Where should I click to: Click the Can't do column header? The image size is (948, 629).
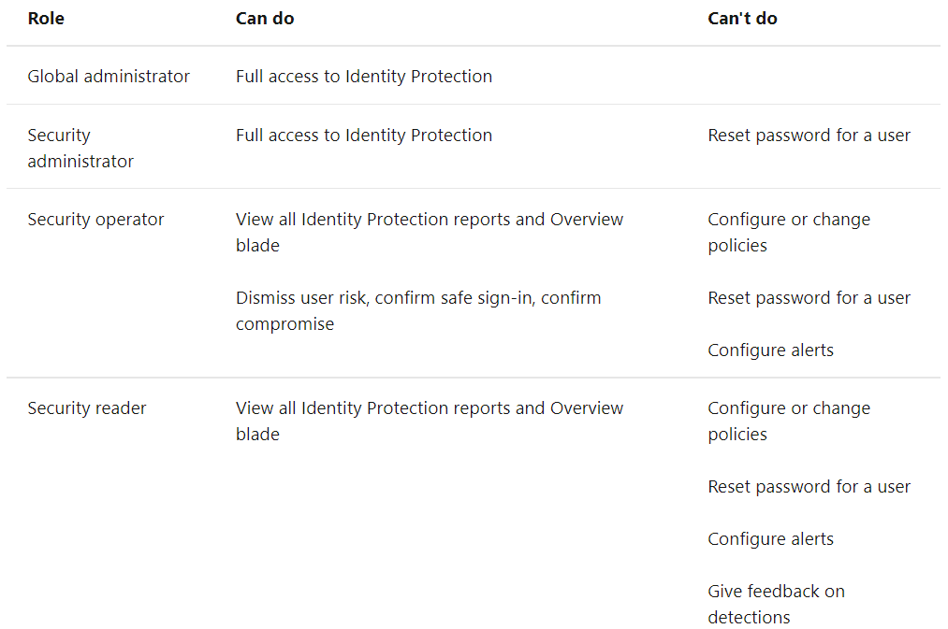click(742, 19)
